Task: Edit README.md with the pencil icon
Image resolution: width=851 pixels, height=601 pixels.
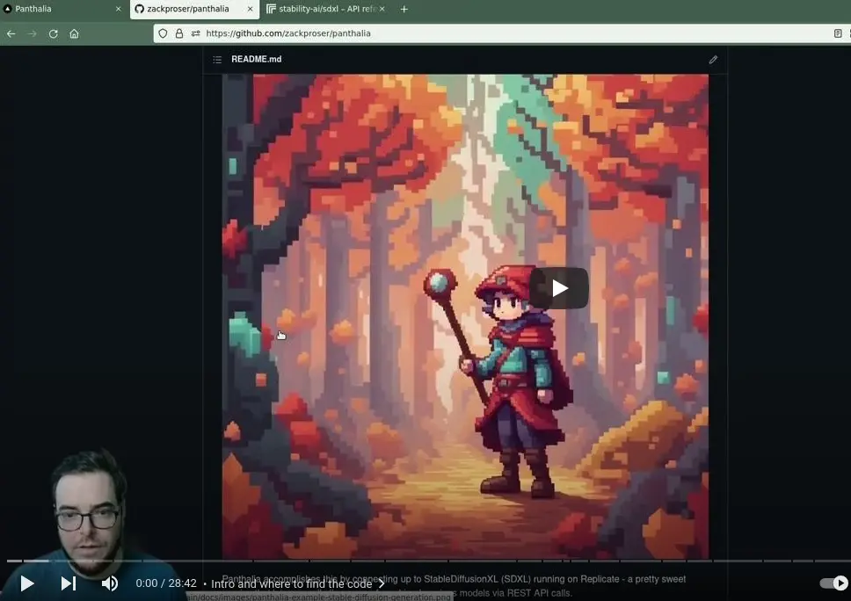Action: (713, 60)
